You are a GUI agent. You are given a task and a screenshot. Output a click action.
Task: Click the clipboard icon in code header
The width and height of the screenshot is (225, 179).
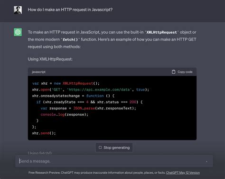click(173, 72)
